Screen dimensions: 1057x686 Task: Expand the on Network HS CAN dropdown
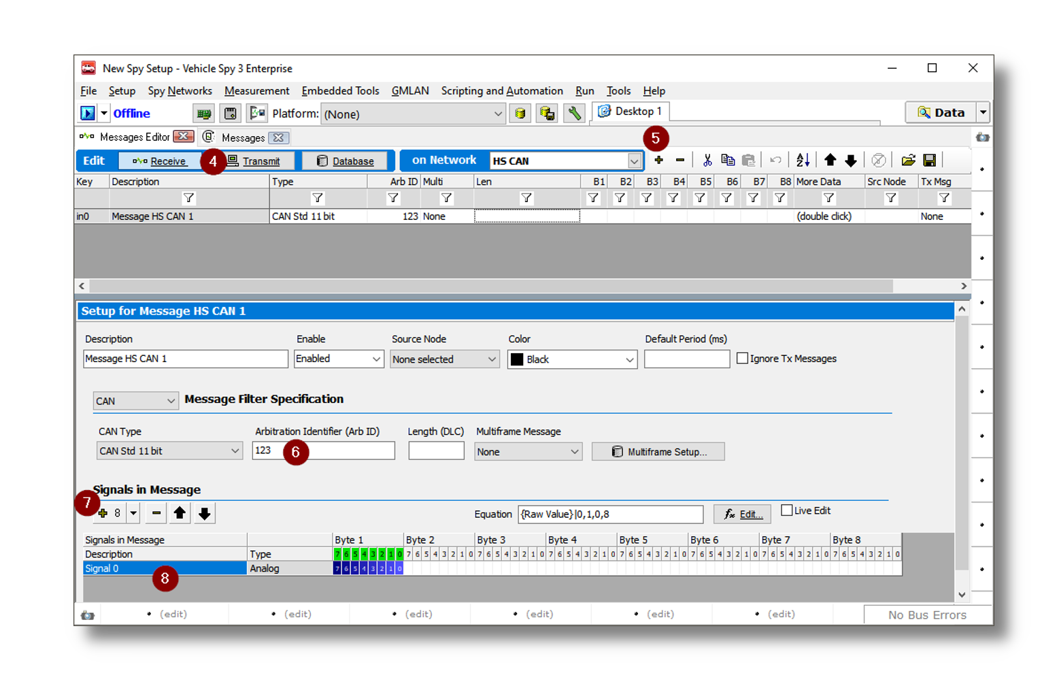[634, 161]
